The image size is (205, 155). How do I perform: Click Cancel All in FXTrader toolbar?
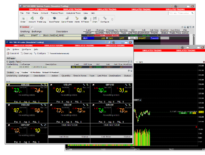click(x=13, y=53)
